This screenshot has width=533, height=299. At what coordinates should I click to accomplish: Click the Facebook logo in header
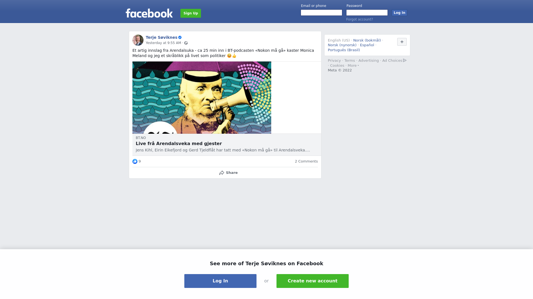149,13
